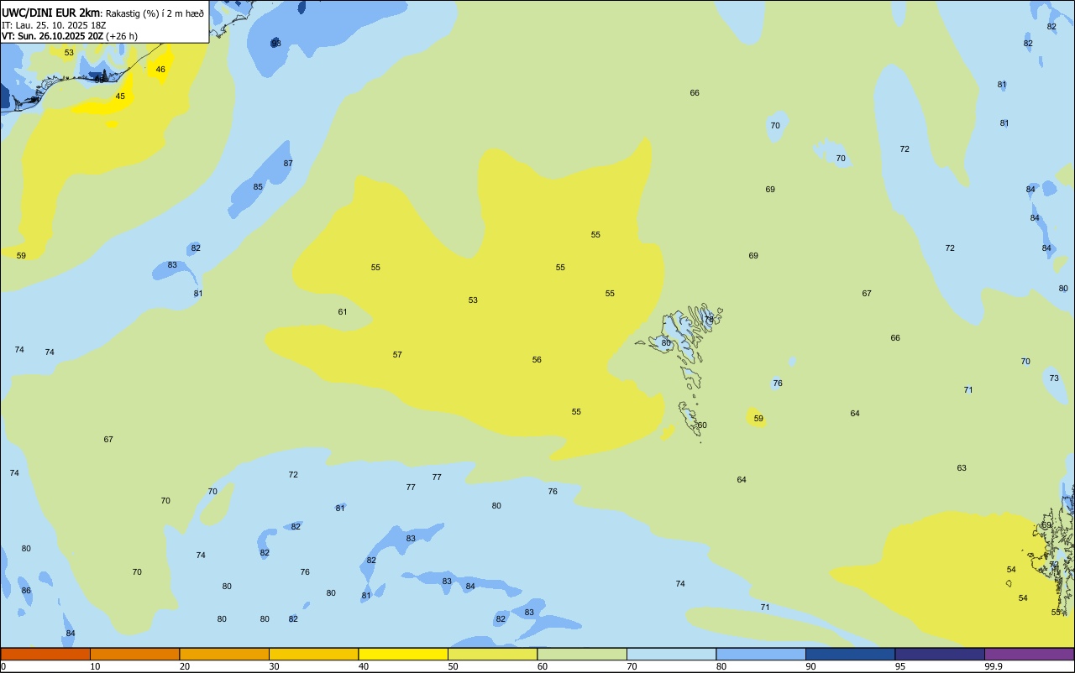Image resolution: width=1075 pixels, height=673 pixels.
Task: Click the "59" value at the left edge
Action: click(21, 256)
